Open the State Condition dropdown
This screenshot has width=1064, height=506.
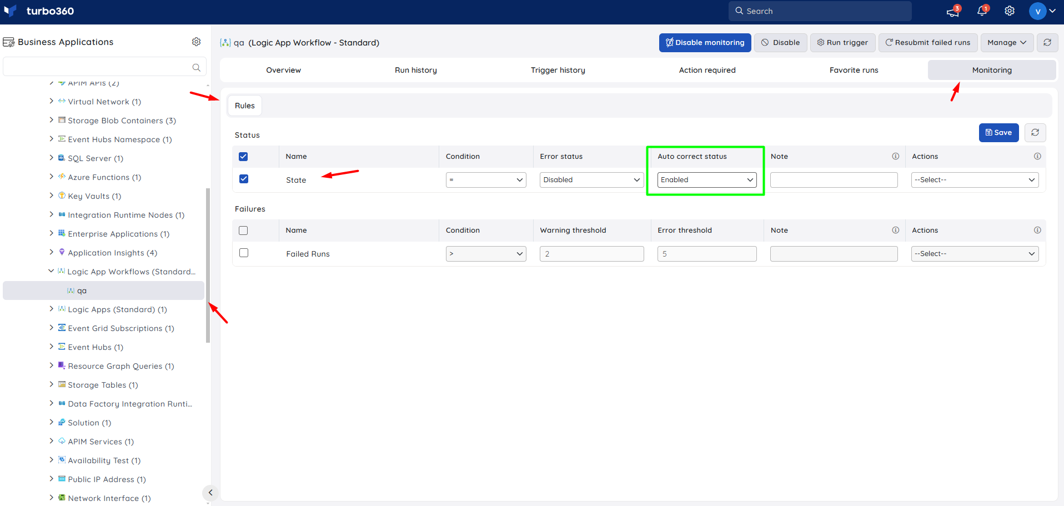[x=486, y=180]
